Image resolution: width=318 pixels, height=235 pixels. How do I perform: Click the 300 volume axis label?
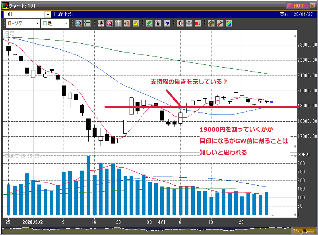pyautogui.click(x=301, y=163)
